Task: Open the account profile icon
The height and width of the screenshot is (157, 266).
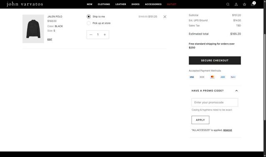Action: tap(236, 4)
